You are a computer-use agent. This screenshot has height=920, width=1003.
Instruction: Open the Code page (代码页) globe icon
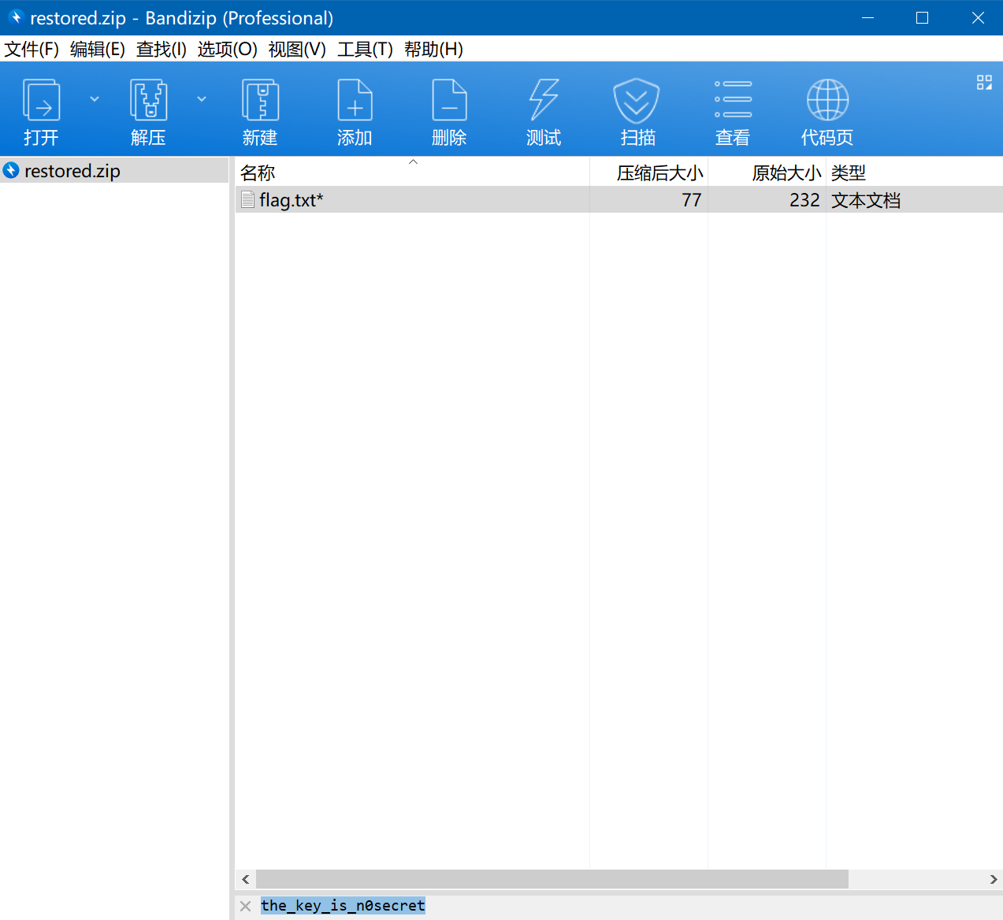click(827, 101)
